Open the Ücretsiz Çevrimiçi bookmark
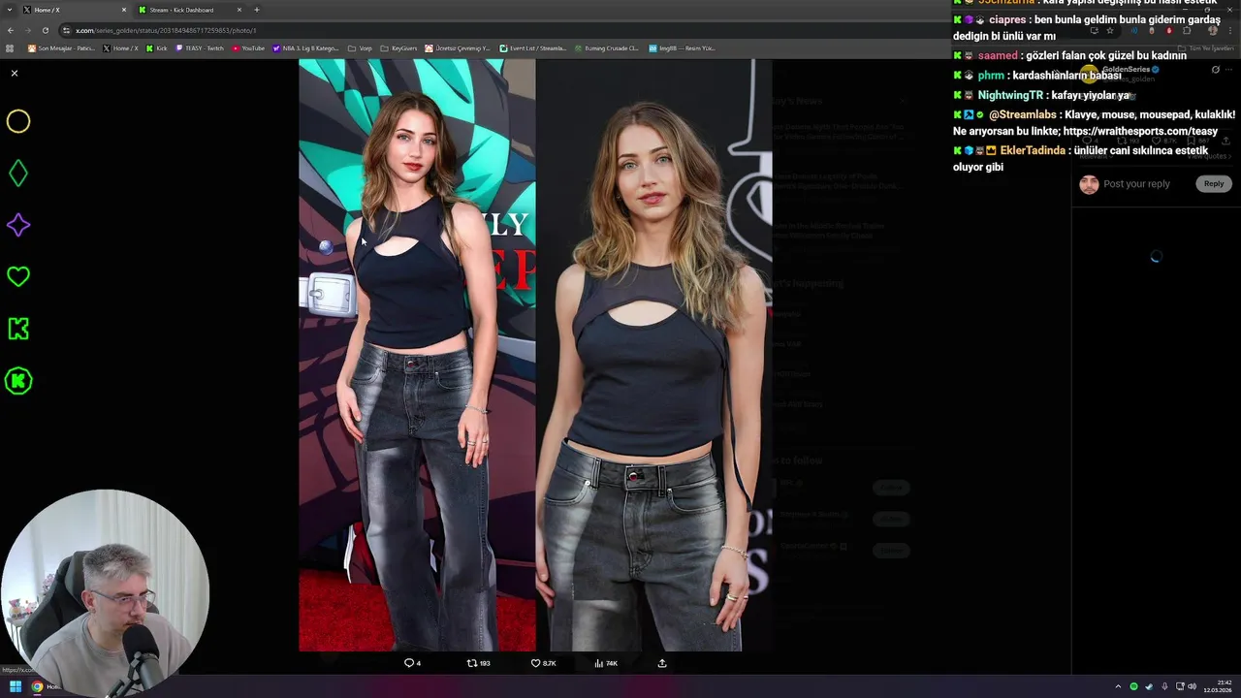Viewport: 1241px width, 698px height. pyautogui.click(x=458, y=48)
